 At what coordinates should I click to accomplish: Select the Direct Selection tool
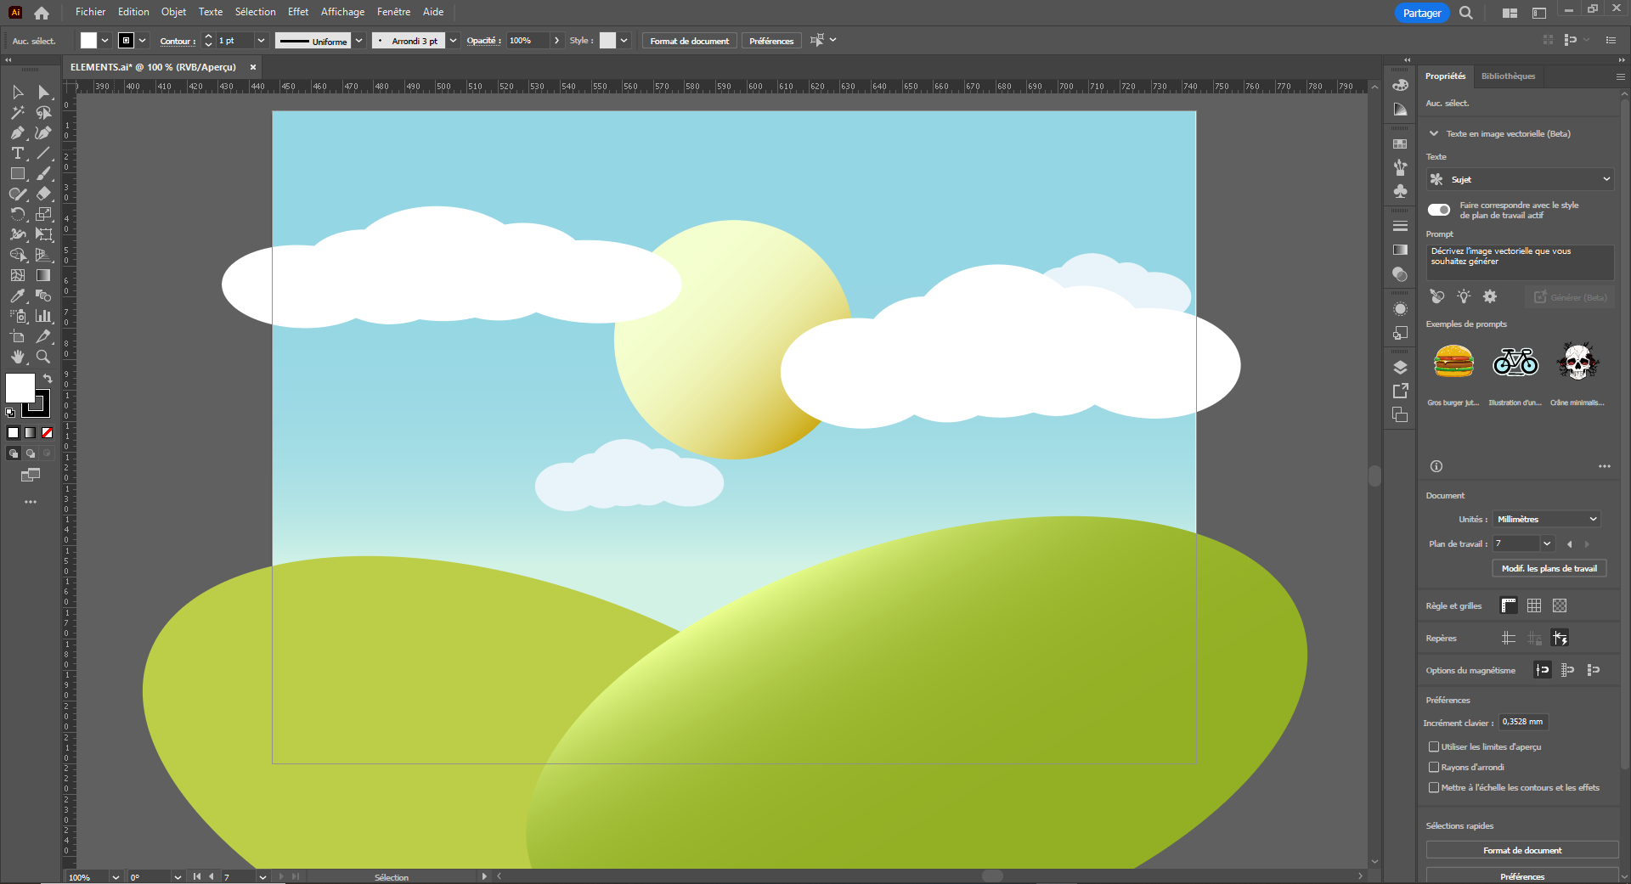pyautogui.click(x=44, y=92)
